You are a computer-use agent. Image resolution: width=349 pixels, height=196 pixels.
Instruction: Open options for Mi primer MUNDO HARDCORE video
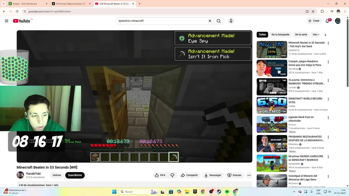click(x=328, y=157)
